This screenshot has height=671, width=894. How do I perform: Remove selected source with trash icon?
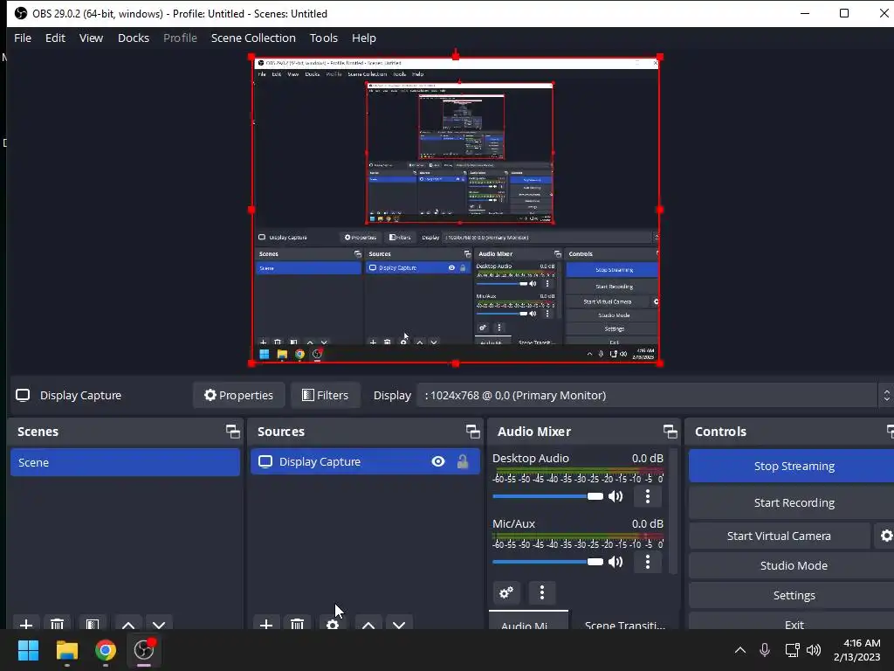tap(297, 624)
